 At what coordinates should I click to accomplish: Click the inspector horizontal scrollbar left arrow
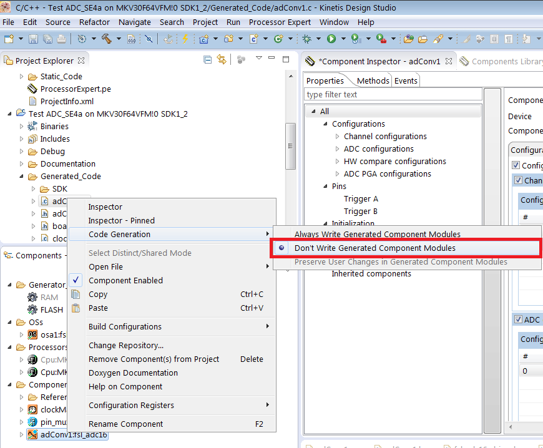point(511,427)
